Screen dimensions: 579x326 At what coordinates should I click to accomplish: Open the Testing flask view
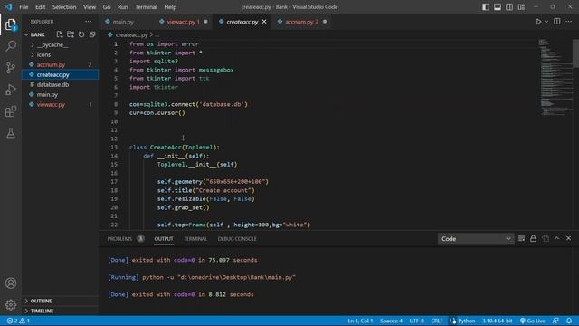11,133
